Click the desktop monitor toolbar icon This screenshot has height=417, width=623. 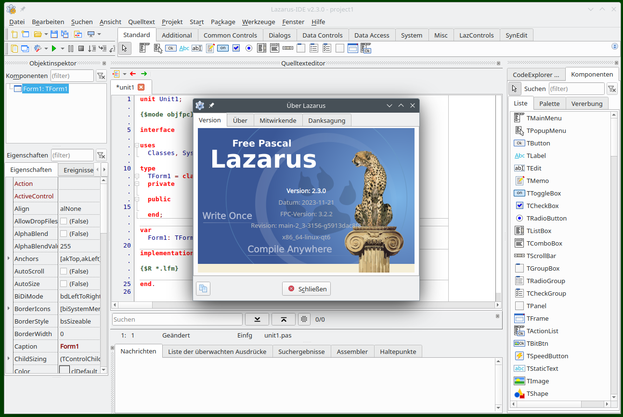[x=91, y=34]
